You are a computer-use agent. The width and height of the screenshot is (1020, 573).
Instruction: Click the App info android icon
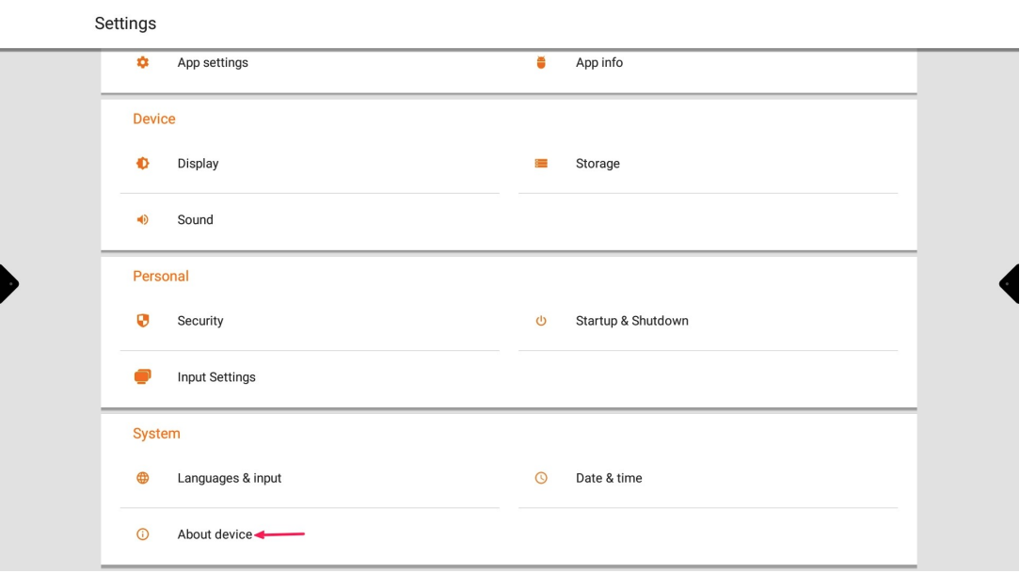(x=541, y=63)
